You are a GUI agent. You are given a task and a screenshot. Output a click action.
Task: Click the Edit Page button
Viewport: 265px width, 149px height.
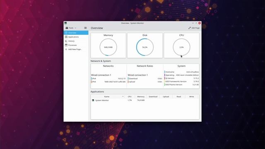click(x=194, y=28)
